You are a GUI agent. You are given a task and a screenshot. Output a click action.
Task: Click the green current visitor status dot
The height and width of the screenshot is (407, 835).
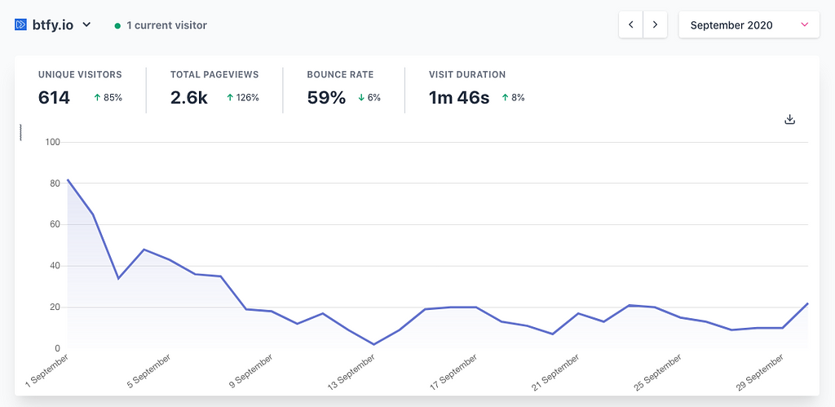coord(117,26)
